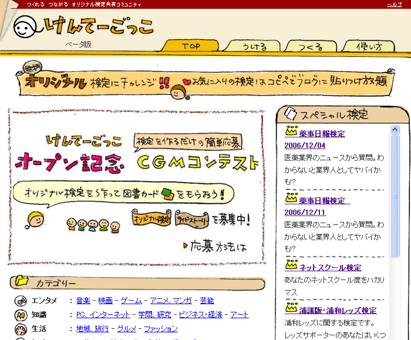Open the グルメ category link
The image size is (411, 340).
[x=126, y=329]
